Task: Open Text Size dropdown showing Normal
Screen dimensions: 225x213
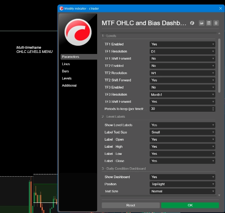Action: [x=182, y=191]
